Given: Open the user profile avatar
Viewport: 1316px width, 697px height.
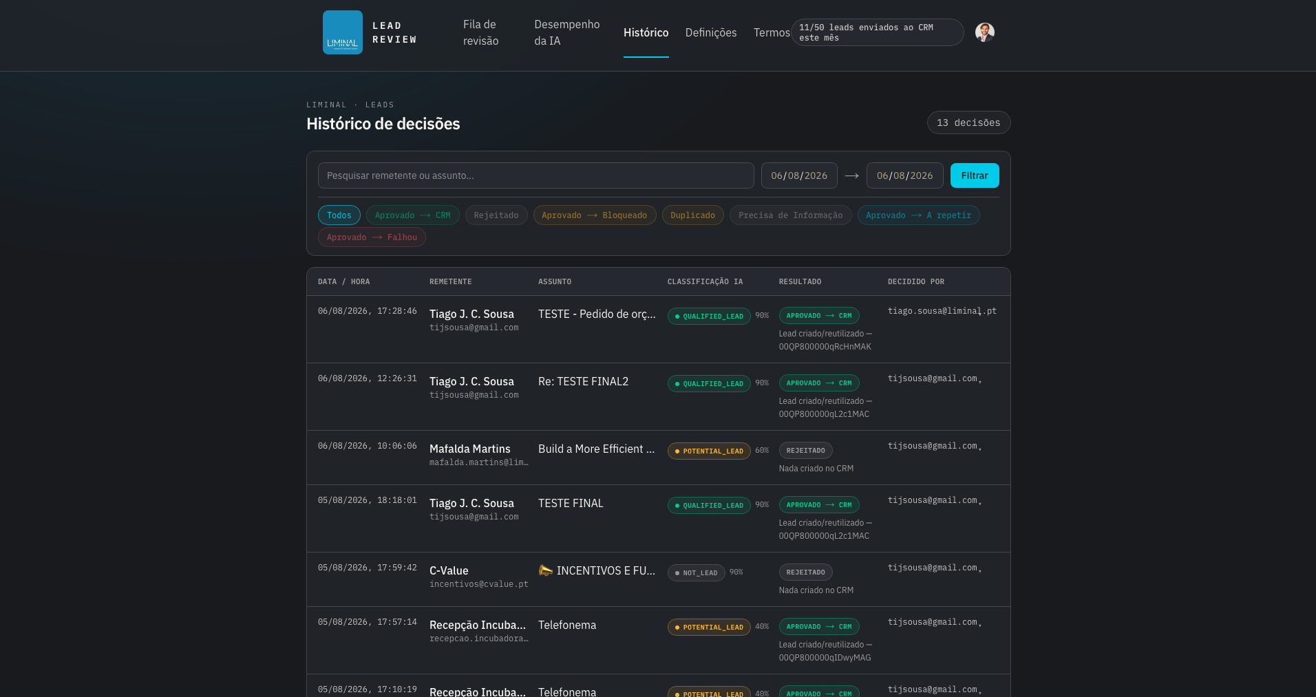Looking at the screenshot, I should [x=985, y=32].
